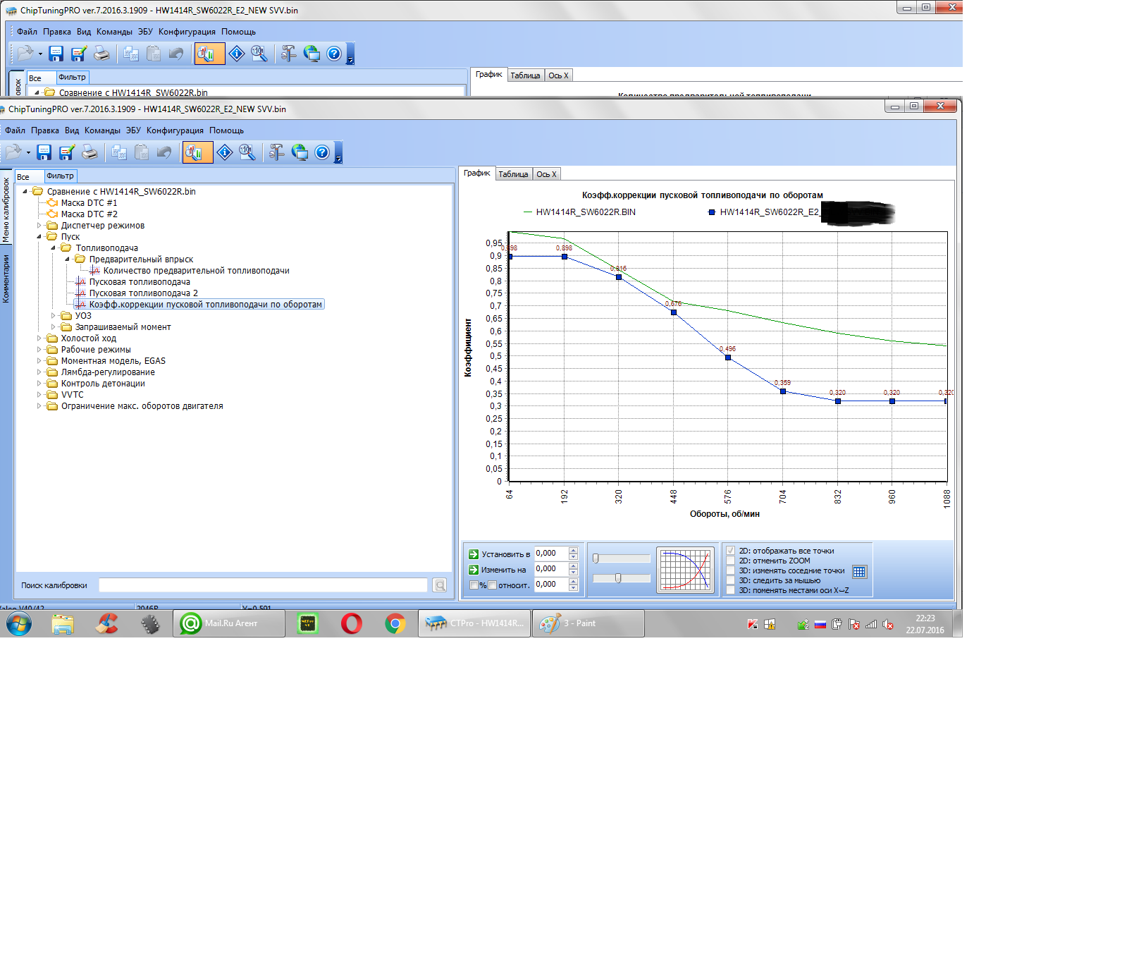
Task: Click the upper horizontal slider handle
Action: click(x=596, y=558)
